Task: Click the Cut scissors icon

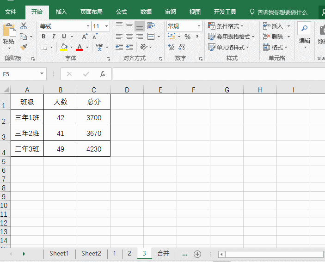Action: pyautogui.click(x=24, y=26)
